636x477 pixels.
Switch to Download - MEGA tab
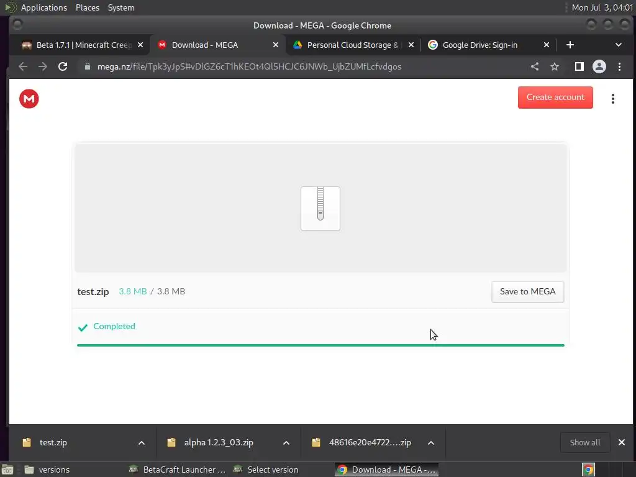click(218, 45)
